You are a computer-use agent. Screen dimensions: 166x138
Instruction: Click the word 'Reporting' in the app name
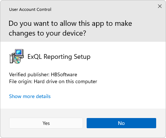(58, 57)
